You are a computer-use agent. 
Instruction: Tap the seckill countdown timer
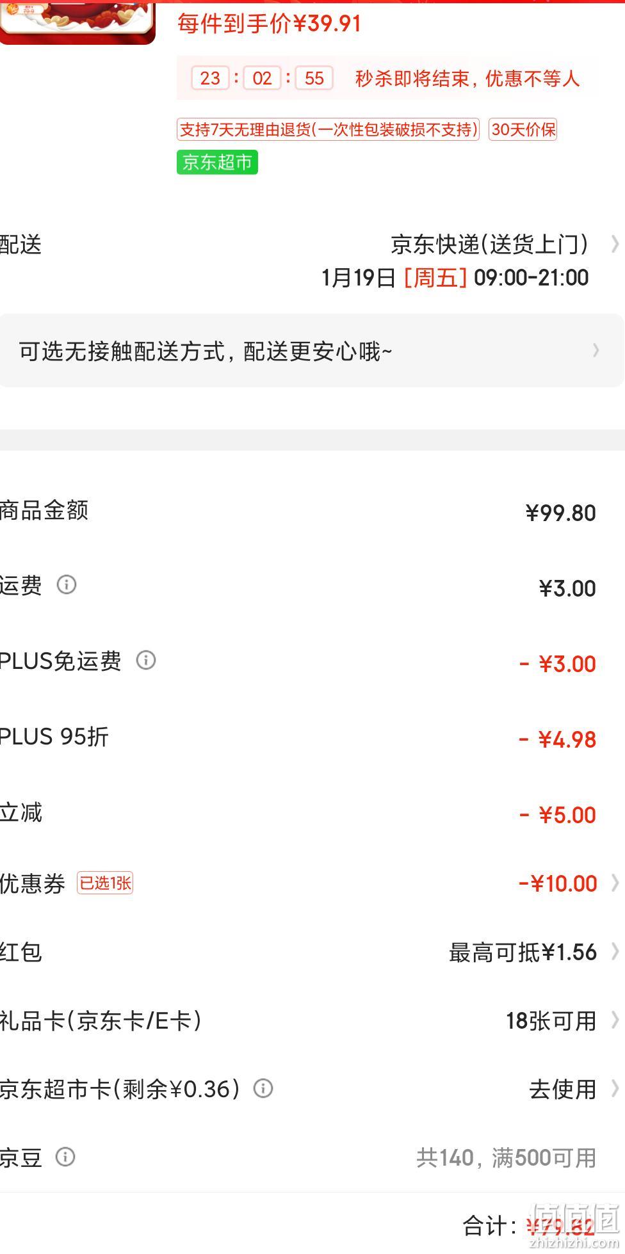coord(262,78)
